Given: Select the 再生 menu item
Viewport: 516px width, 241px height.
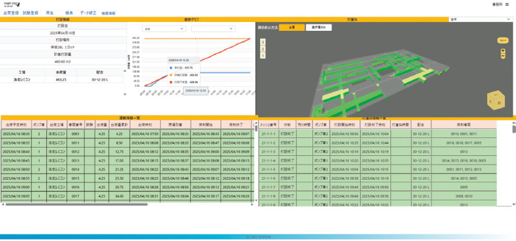Looking at the screenshot, I should 50,13.
